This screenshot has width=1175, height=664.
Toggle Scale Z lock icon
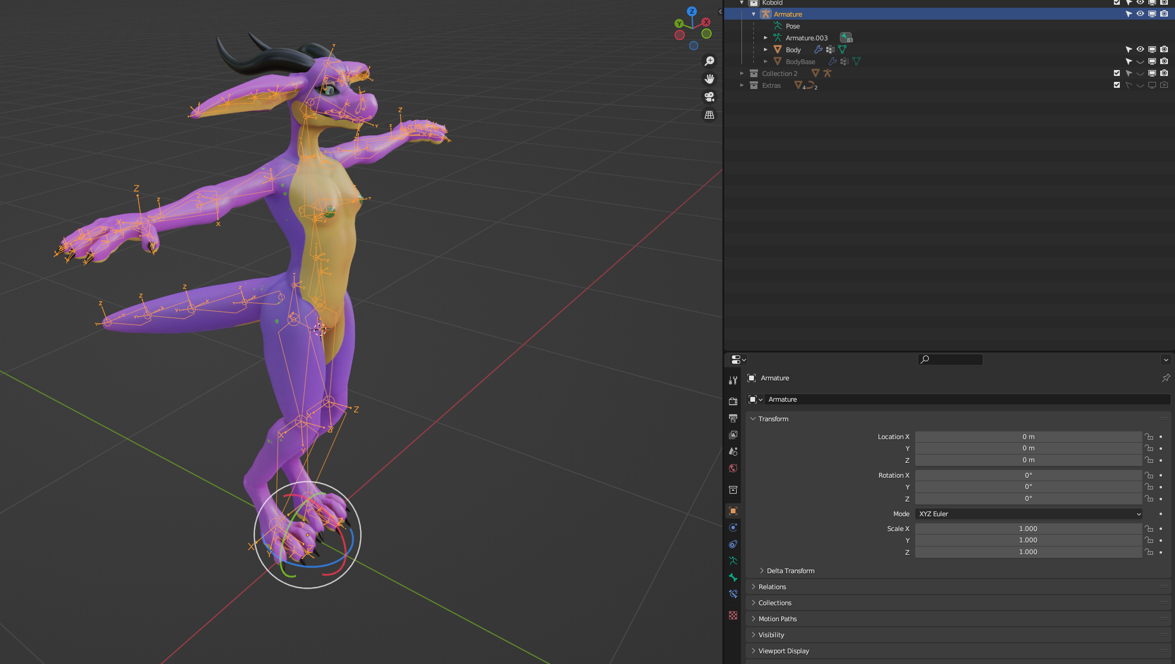tap(1149, 552)
